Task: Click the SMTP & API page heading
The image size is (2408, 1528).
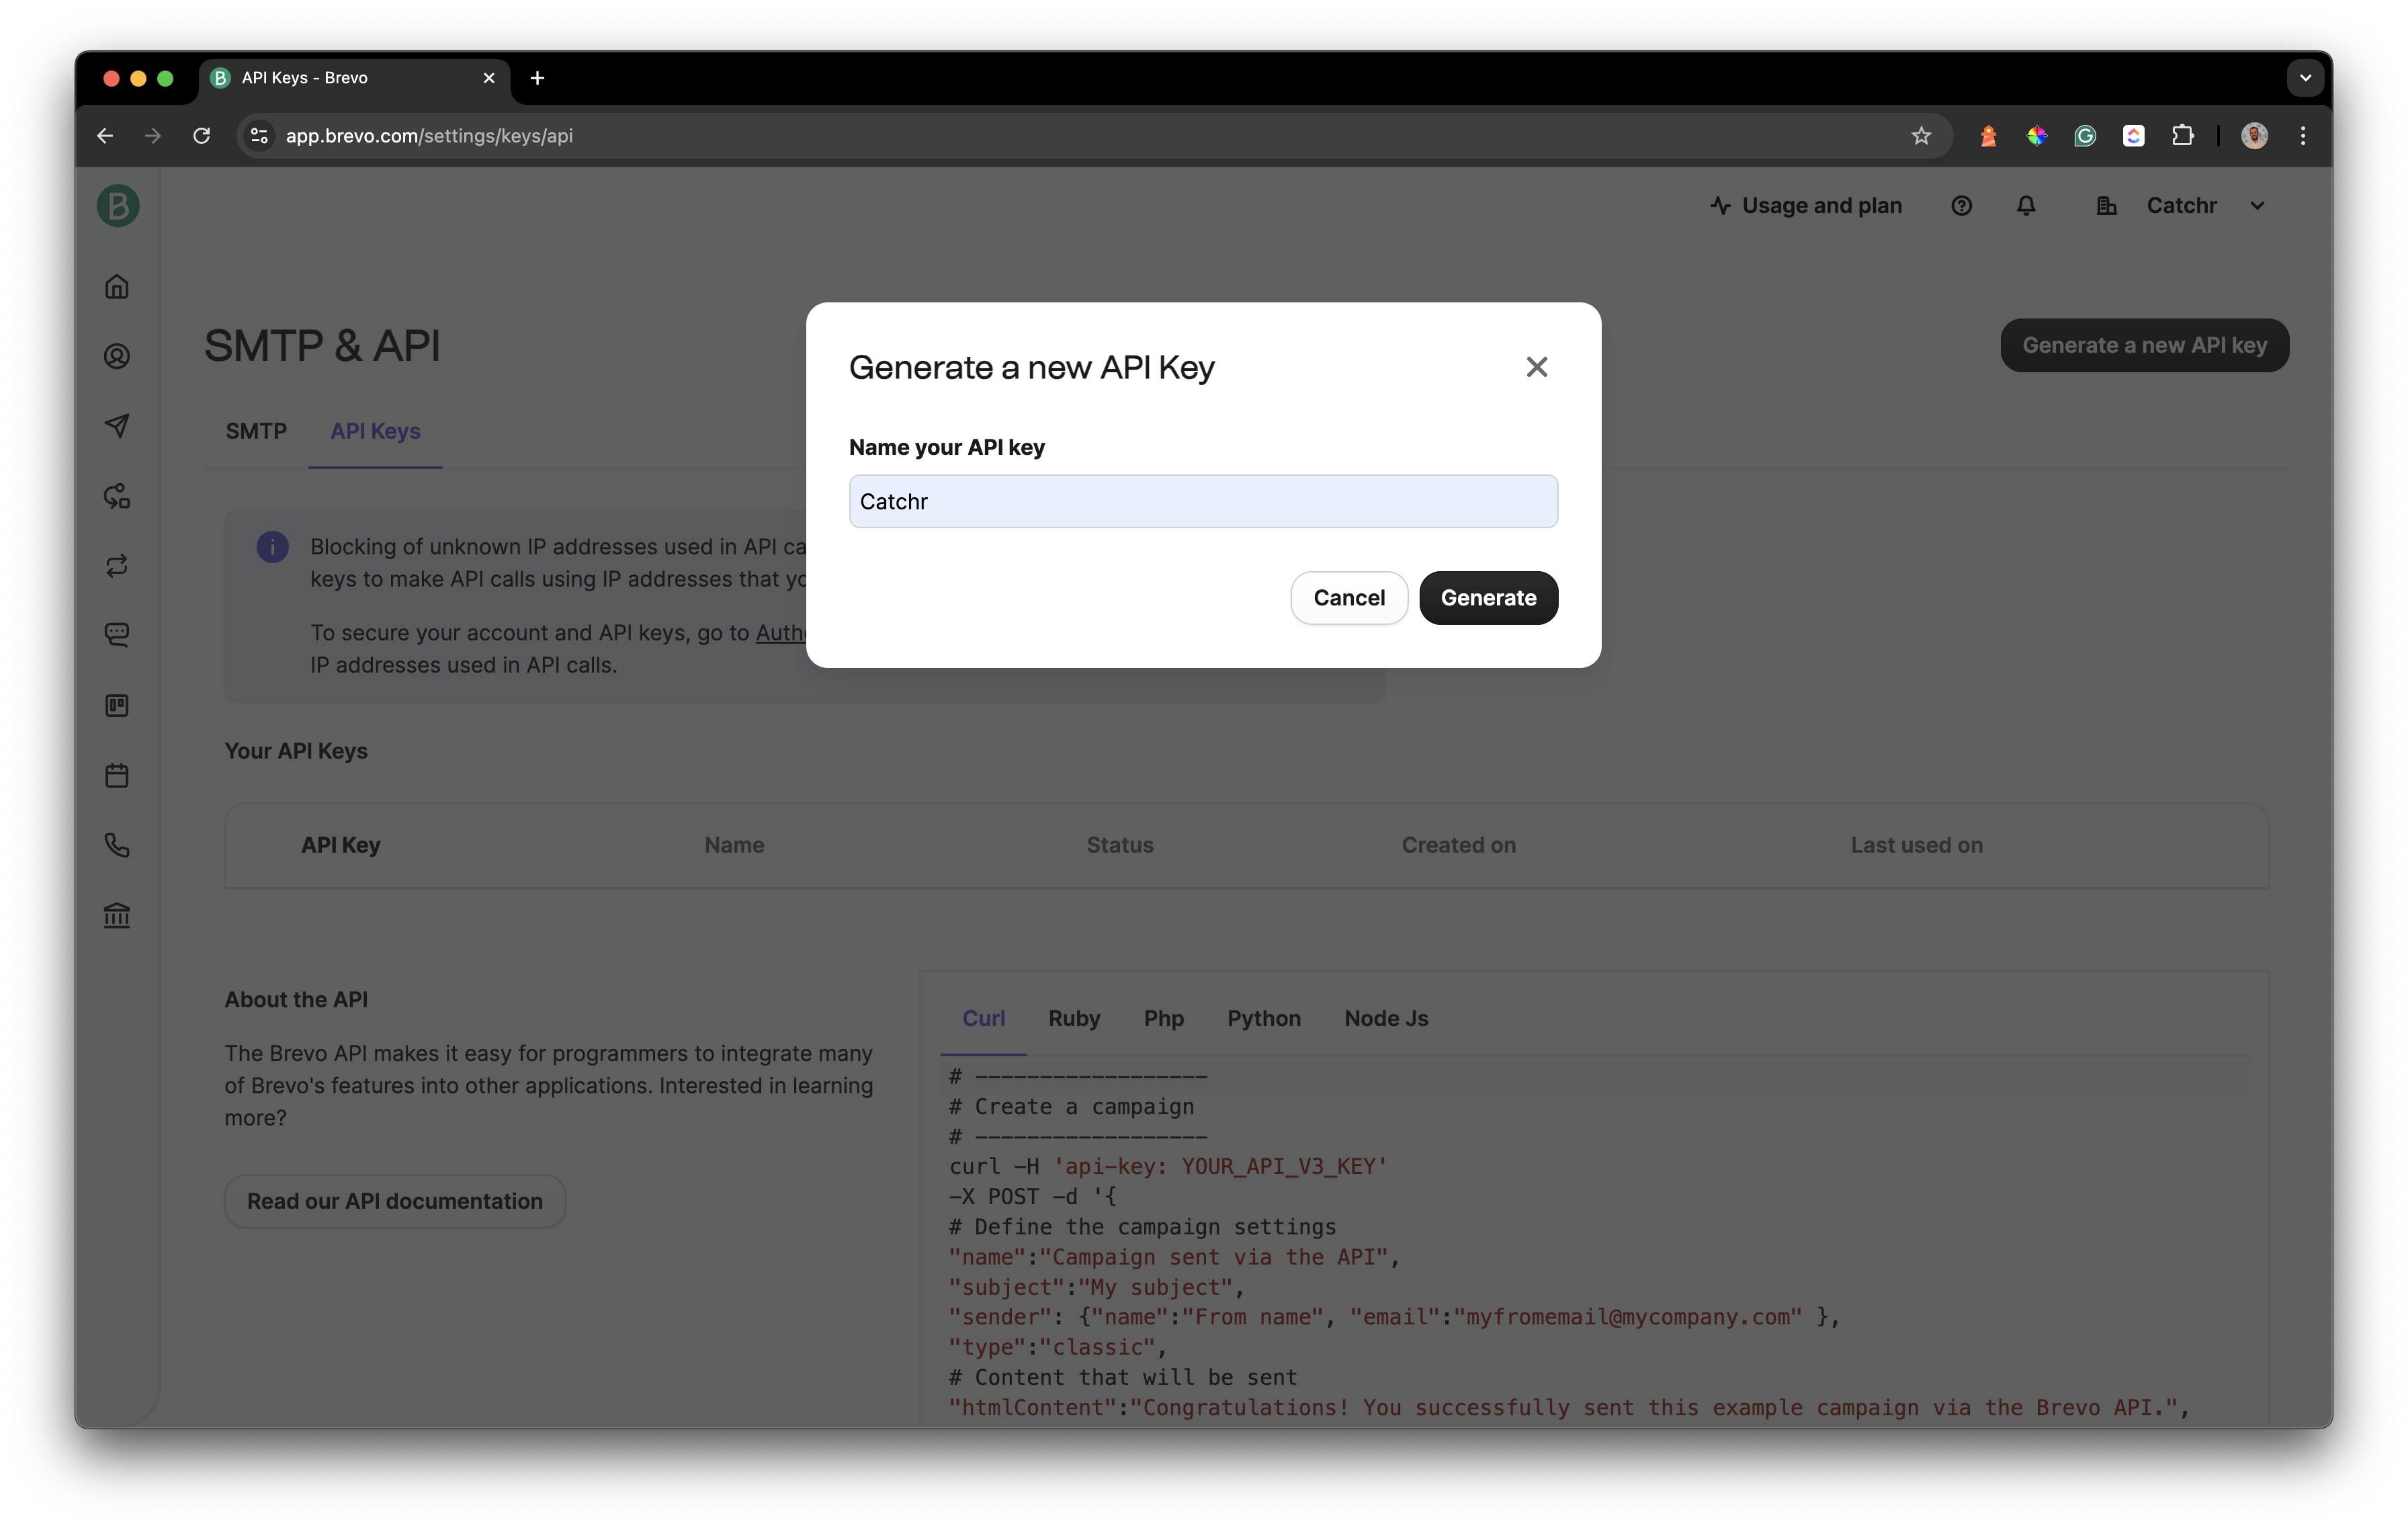Action: coord(322,345)
